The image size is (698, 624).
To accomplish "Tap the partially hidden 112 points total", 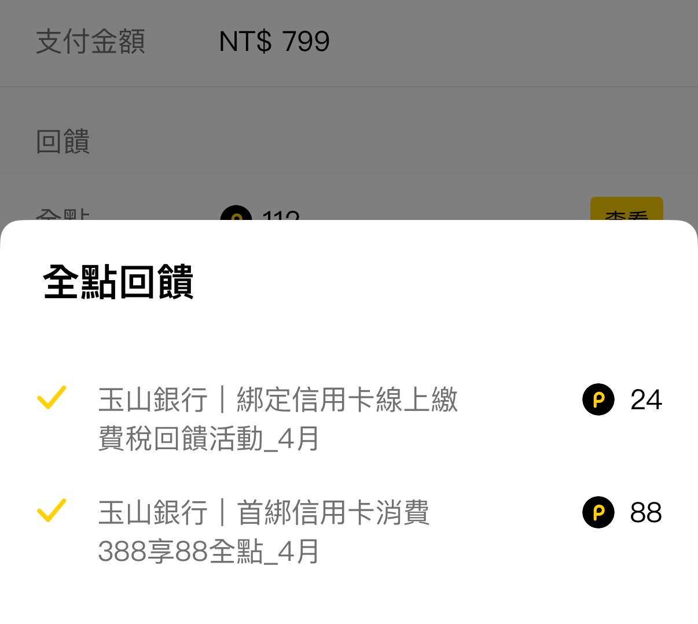I will point(281,215).
